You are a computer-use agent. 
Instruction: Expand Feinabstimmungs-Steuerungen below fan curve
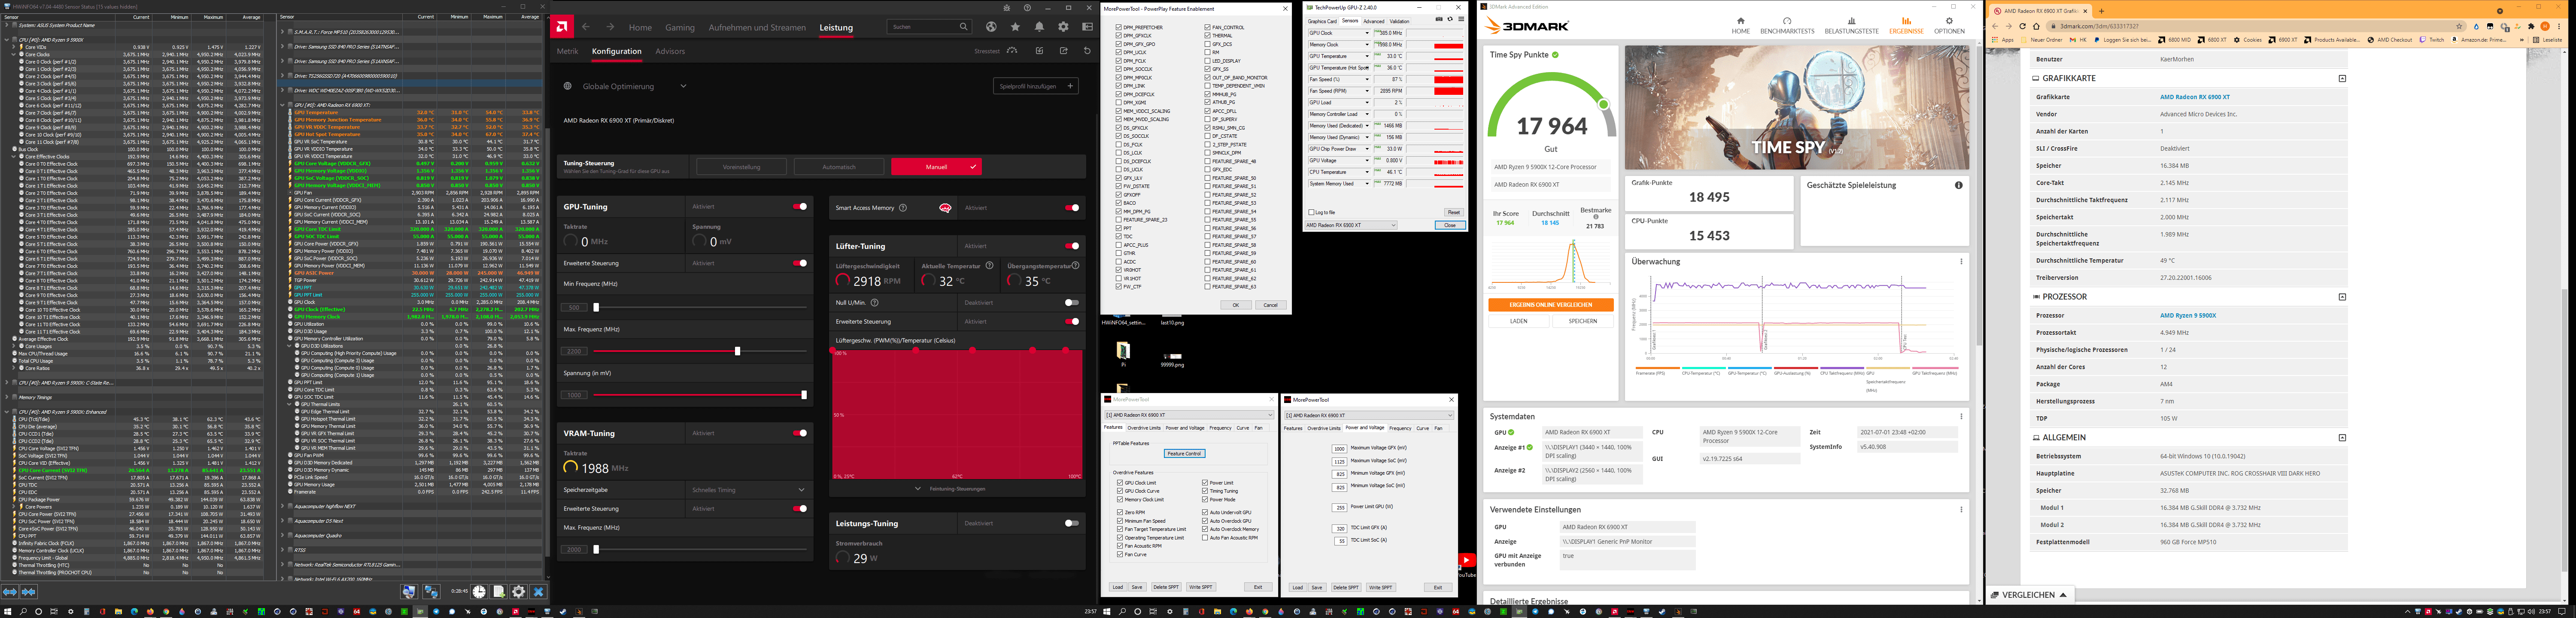coord(957,489)
